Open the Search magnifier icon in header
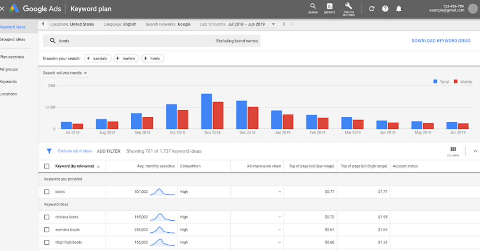Screen dimensions: 480x251 point(313,7)
